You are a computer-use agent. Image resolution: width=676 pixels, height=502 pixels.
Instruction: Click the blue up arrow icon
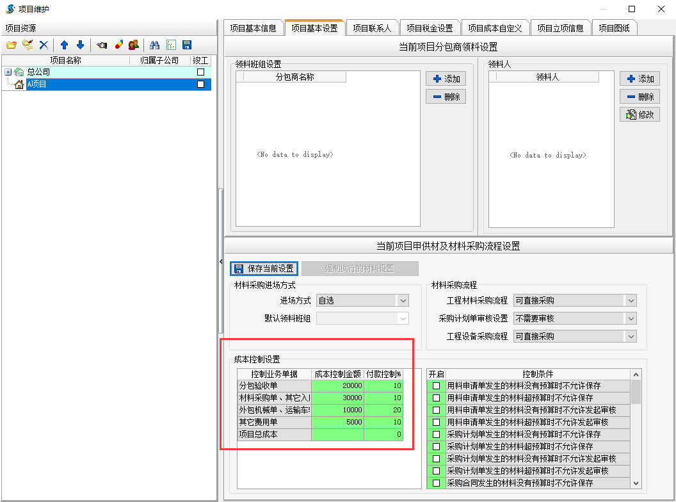(x=64, y=45)
